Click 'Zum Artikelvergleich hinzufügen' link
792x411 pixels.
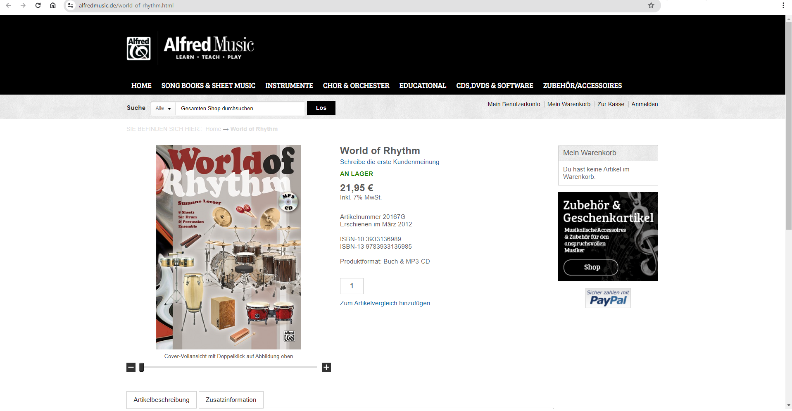coord(385,303)
